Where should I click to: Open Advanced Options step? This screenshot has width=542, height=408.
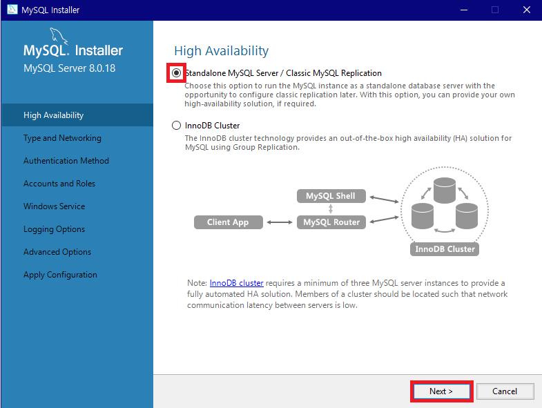coord(57,252)
